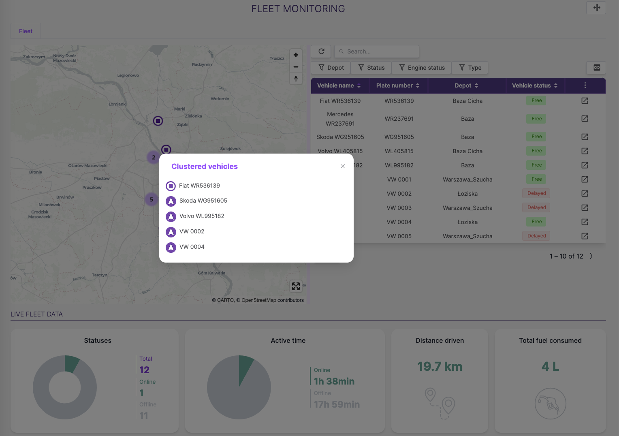Select VW 0004 in clustered list
Image resolution: width=619 pixels, height=436 pixels.
tap(192, 247)
